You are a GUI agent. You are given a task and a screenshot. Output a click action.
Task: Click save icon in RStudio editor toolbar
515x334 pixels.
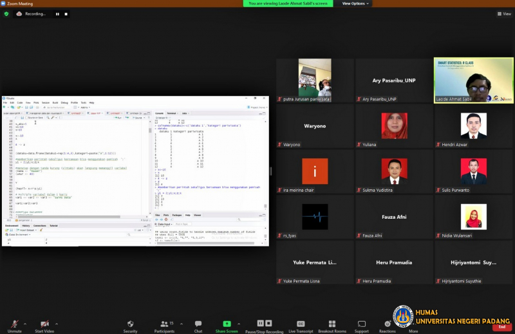(x=22, y=118)
